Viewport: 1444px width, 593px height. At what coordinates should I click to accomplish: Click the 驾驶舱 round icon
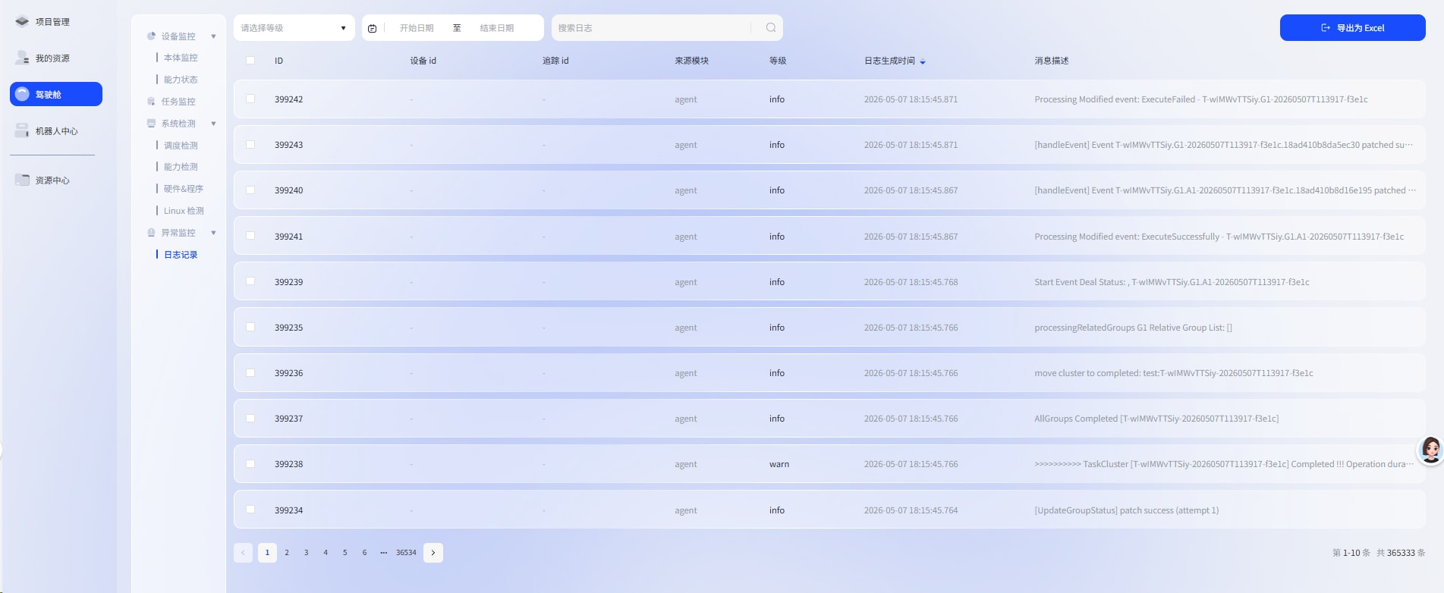[22, 94]
